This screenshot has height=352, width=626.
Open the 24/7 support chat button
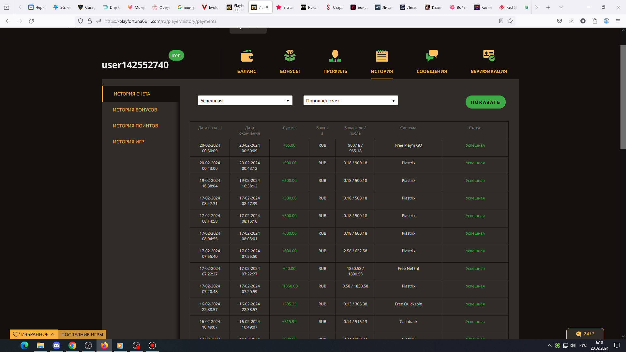click(x=585, y=334)
